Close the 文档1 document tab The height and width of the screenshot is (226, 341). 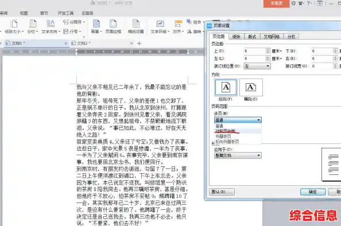click(x=66, y=43)
